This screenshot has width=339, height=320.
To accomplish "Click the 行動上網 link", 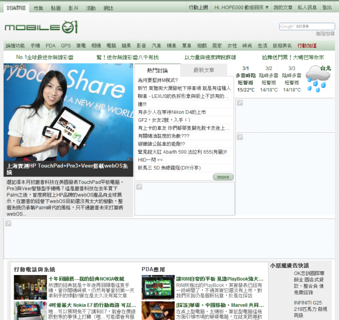I will (x=198, y=7).
